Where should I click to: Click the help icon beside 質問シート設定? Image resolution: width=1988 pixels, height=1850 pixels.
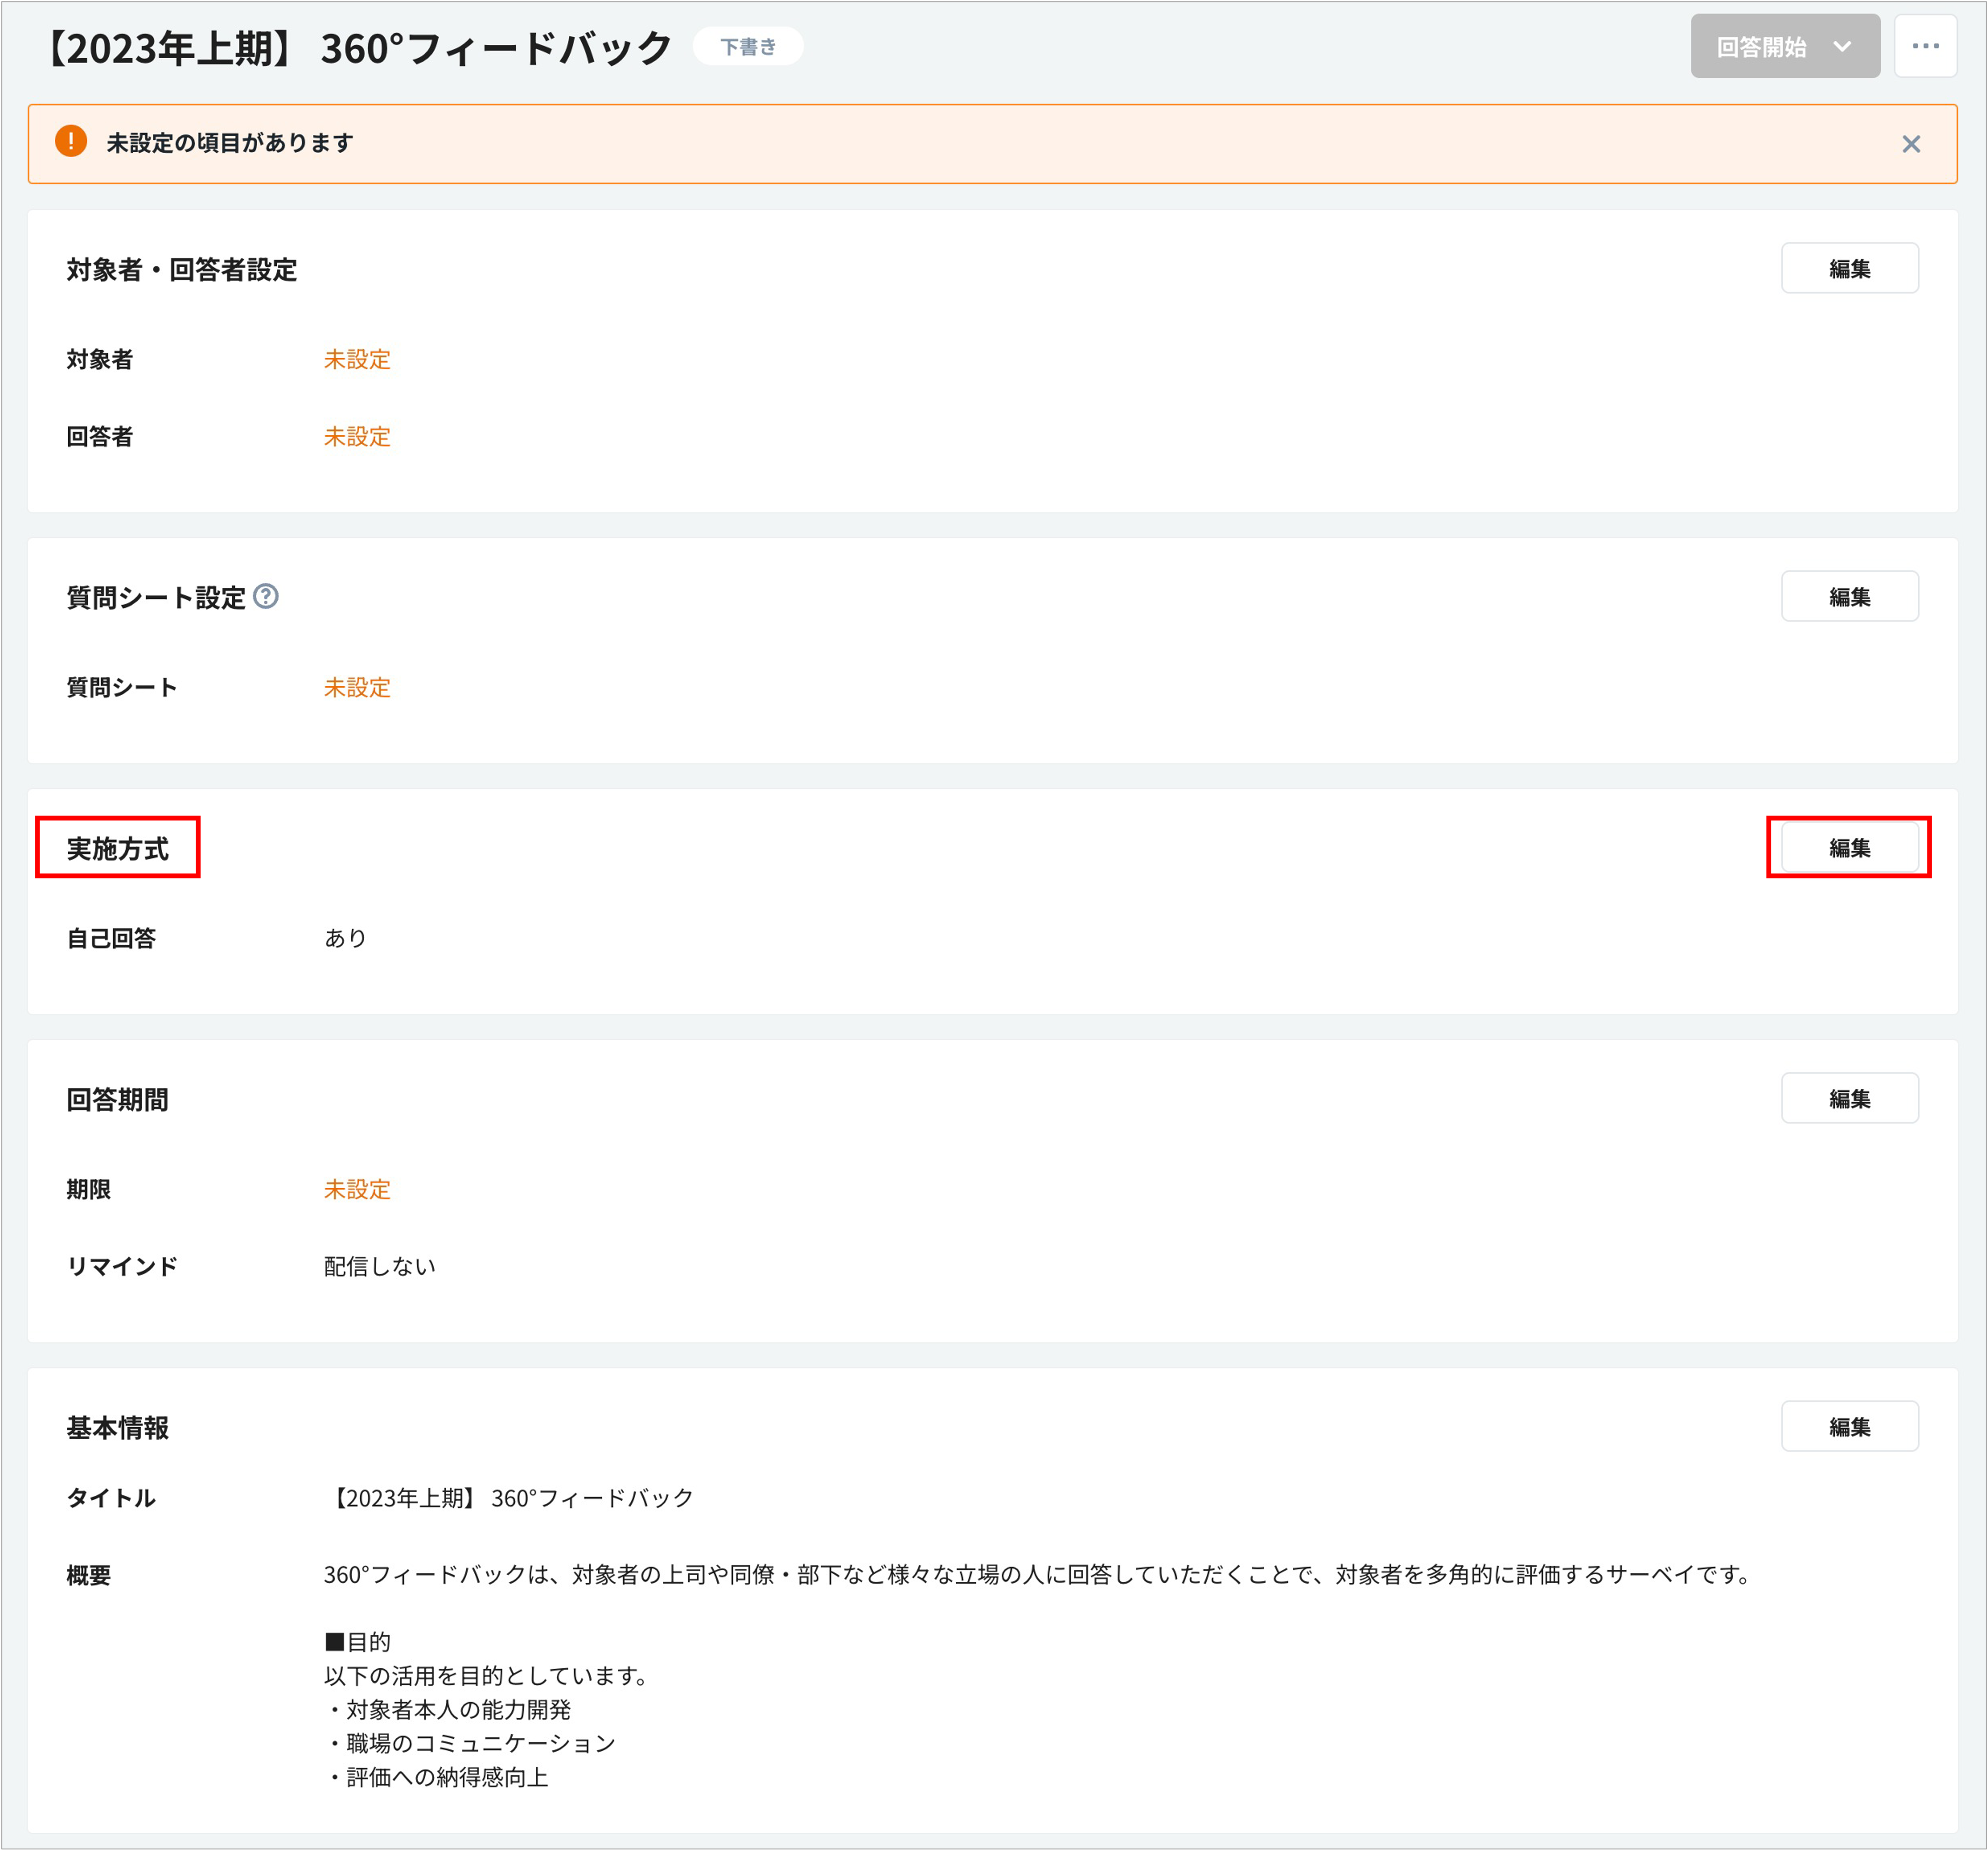(266, 597)
